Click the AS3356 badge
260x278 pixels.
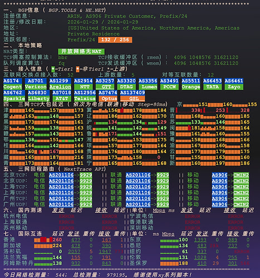148,81
